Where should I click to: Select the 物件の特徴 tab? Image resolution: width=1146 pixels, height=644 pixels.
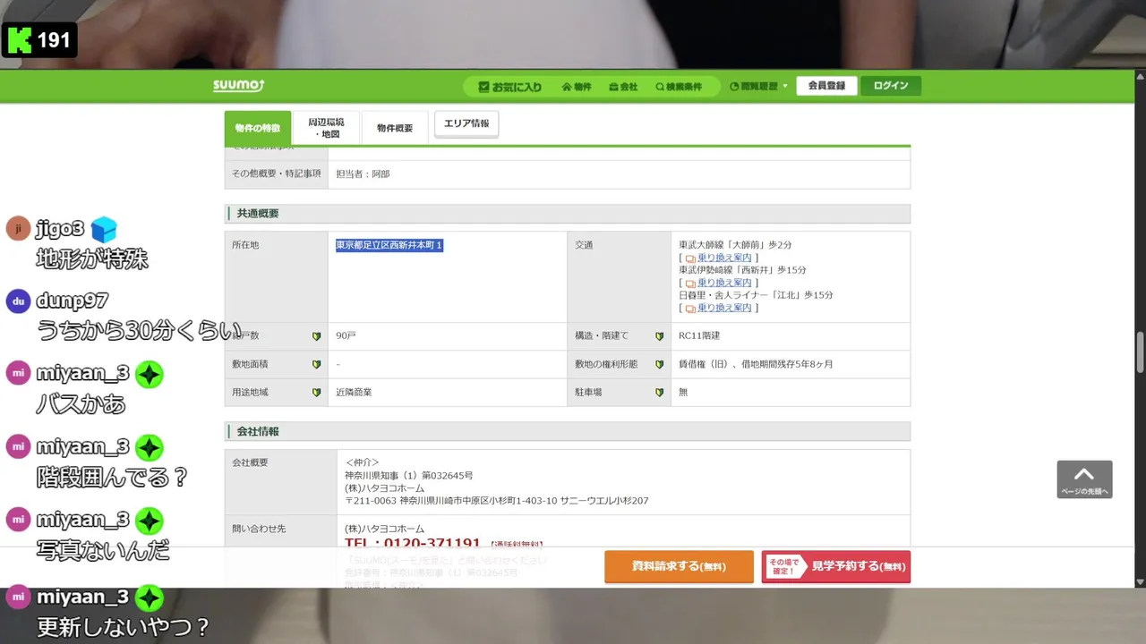click(258, 128)
